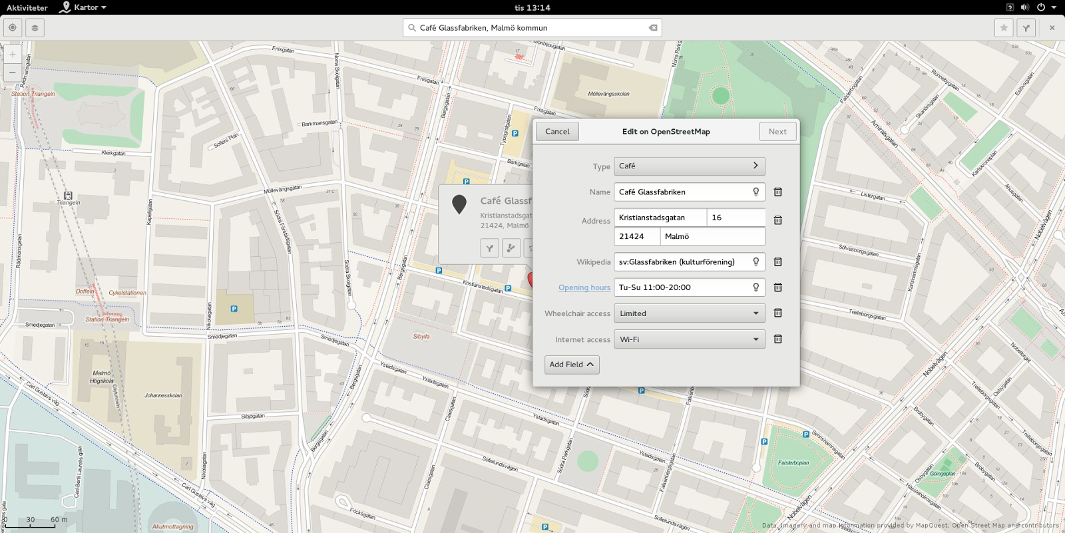Viewport: 1065px width, 533px height.
Task: Cancel the OpenStreetMap edit dialog
Action: 557,132
